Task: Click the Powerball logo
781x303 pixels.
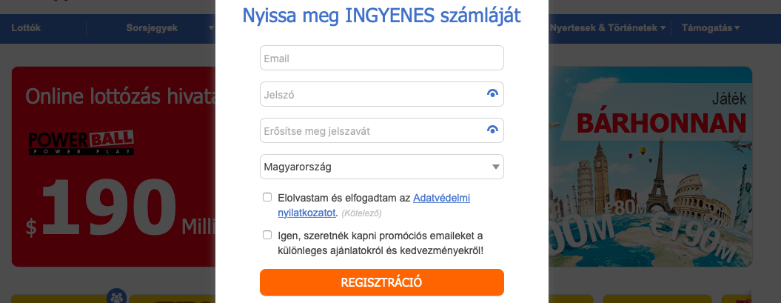Action: pos(81,142)
